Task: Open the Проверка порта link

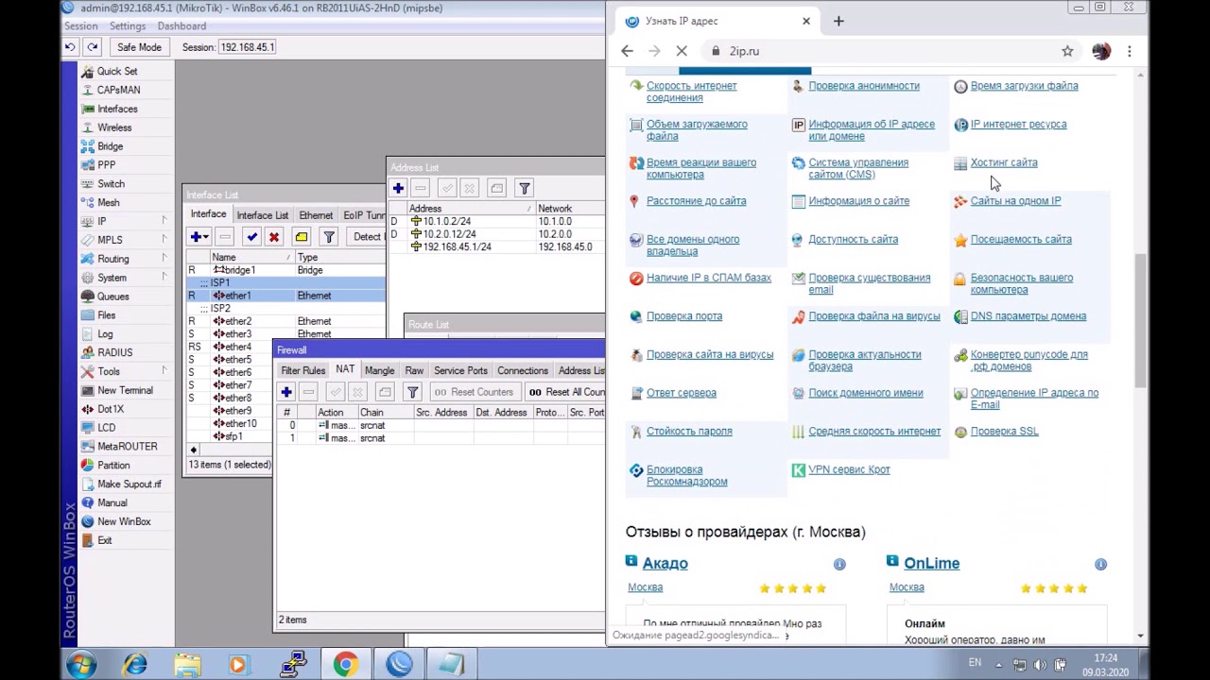Action: (x=684, y=316)
